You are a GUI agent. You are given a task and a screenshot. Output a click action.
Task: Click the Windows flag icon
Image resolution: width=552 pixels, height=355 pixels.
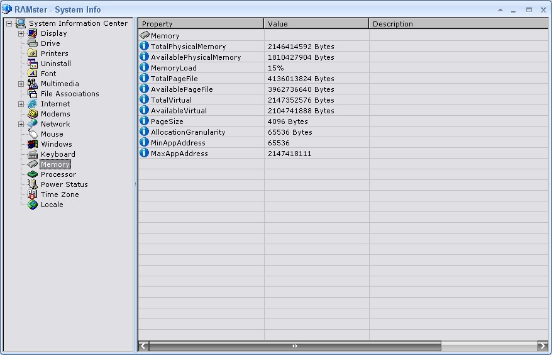33,144
